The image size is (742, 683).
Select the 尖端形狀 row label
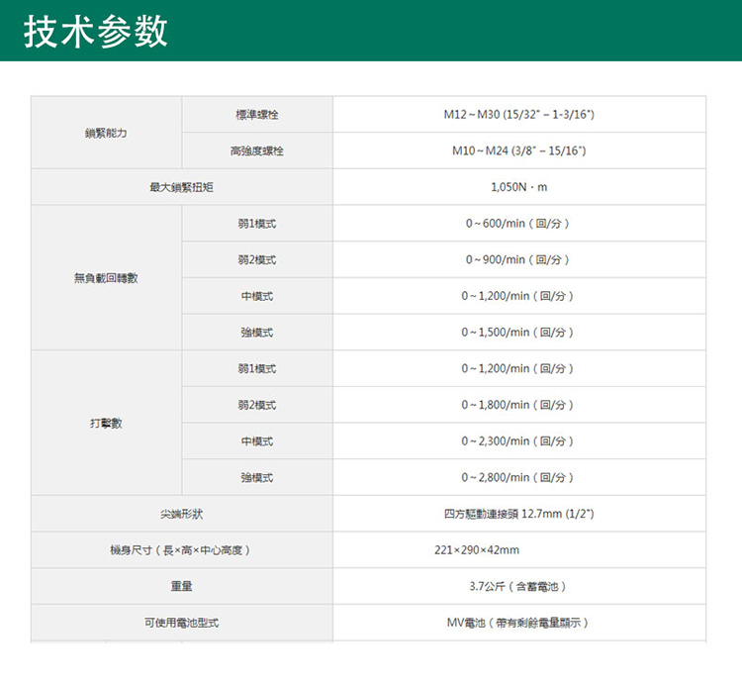[181, 514]
